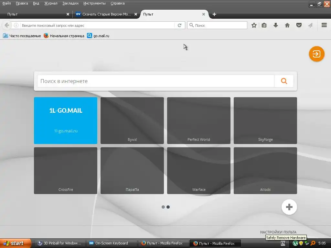This screenshot has height=248, width=331.
Task: Click the yellow shield security tray icon
Action: (301, 243)
